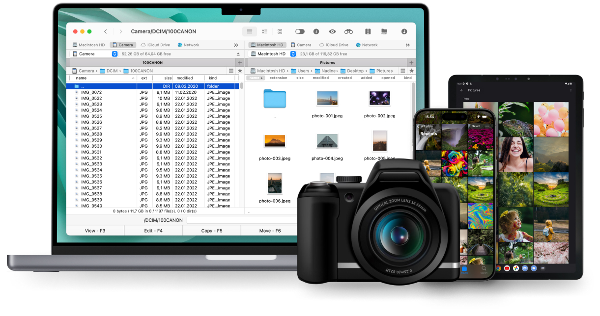The width and height of the screenshot is (600, 316).
Task: Toggle the single/dual pane switch
Action: pyautogui.click(x=300, y=31)
